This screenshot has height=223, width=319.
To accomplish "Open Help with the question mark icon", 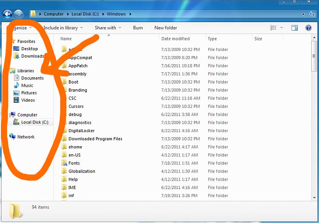I will [308, 28].
